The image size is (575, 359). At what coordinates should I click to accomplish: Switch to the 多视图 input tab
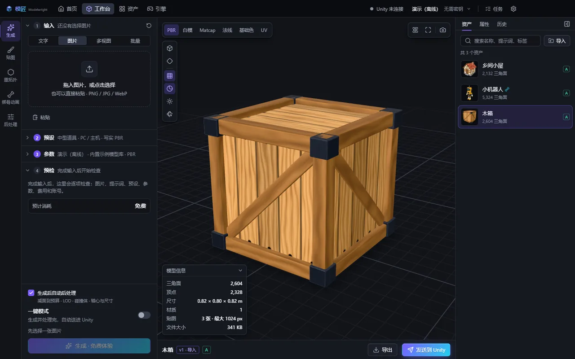(x=104, y=41)
